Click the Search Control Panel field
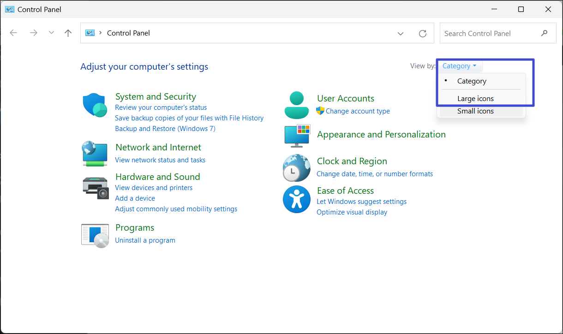The height and width of the screenshot is (334, 563). click(489, 33)
